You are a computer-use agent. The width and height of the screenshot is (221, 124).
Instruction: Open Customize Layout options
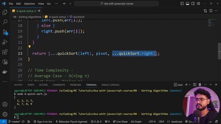pyautogui.click(x=198, y=3)
